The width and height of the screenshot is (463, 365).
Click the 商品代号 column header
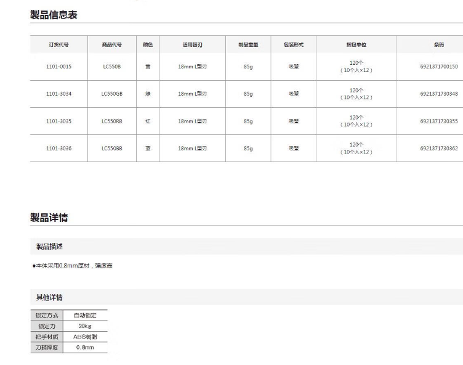pos(112,44)
